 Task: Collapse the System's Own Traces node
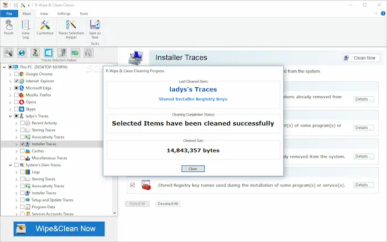pyautogui.click(x=11, y=165)
